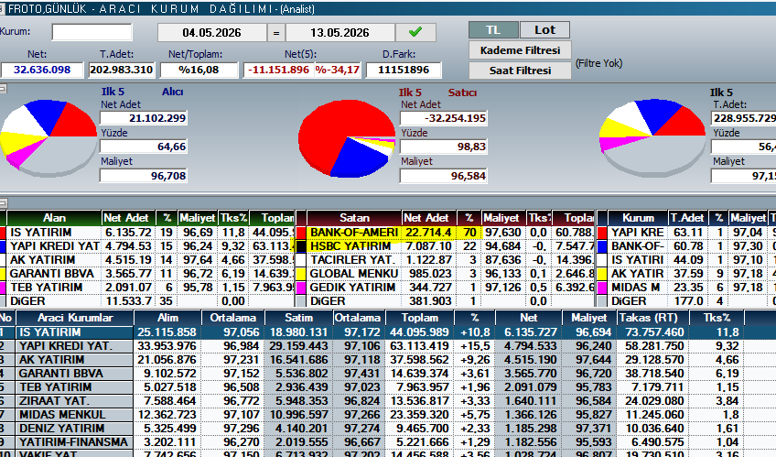This screenshot has height=457, width=776.
Task: Select YATIRIM-FINANSMA row
Action: tap(388, 441)
